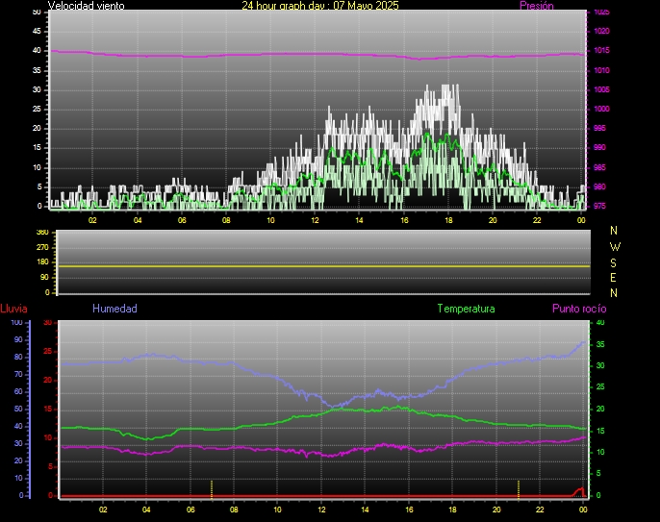The width and height of the screenshot is (660, 522).
Task: Click the lowest "N" compass letter
Action: pyautogui.click(x=614, y=293)
